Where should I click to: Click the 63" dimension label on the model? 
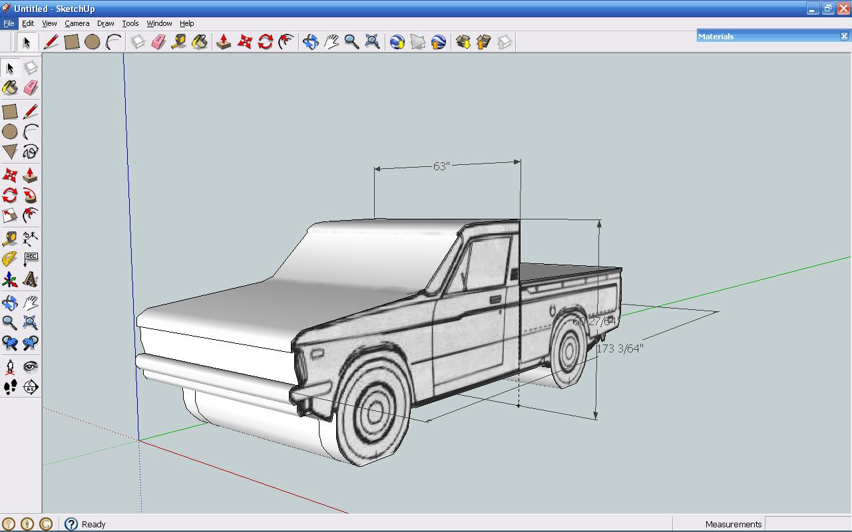[x=441, y=166]
